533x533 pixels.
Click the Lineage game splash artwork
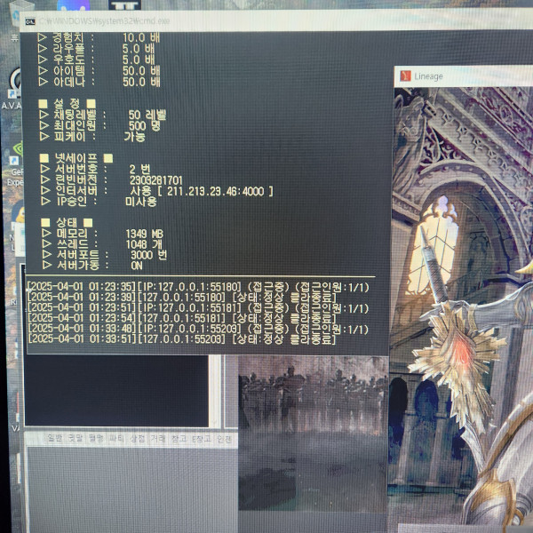[x=463, y=306]
